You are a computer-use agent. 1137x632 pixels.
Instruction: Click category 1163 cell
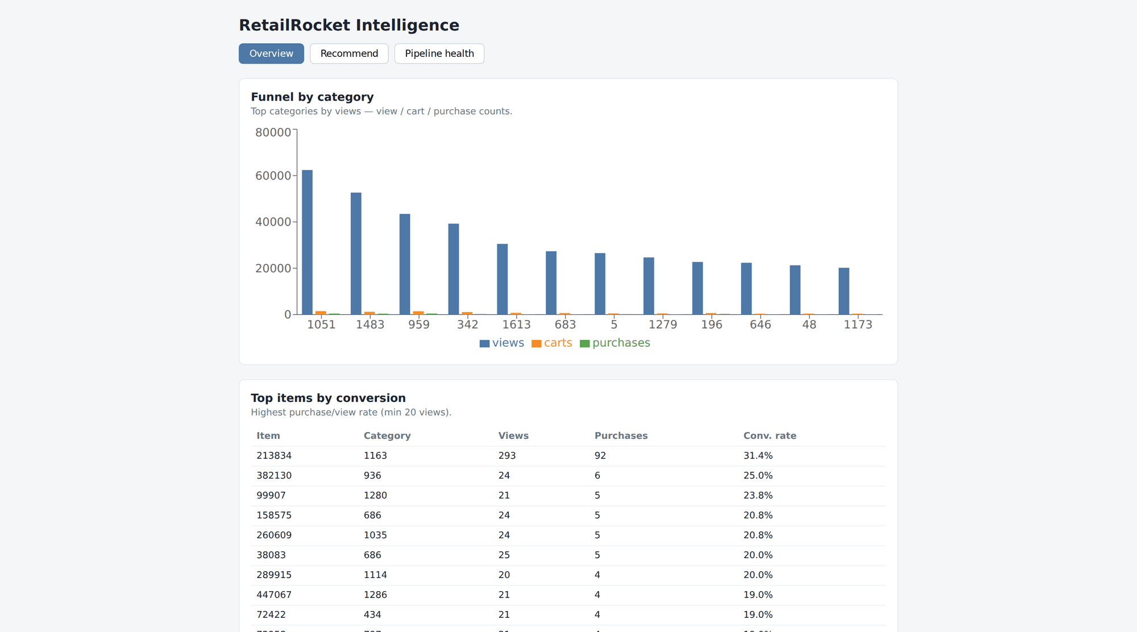[375, 456]
